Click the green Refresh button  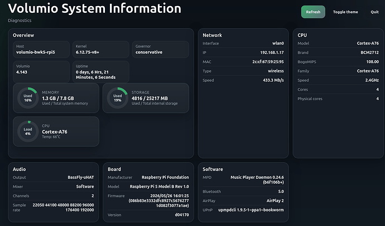pyautogui.click(x=313, y=12)
